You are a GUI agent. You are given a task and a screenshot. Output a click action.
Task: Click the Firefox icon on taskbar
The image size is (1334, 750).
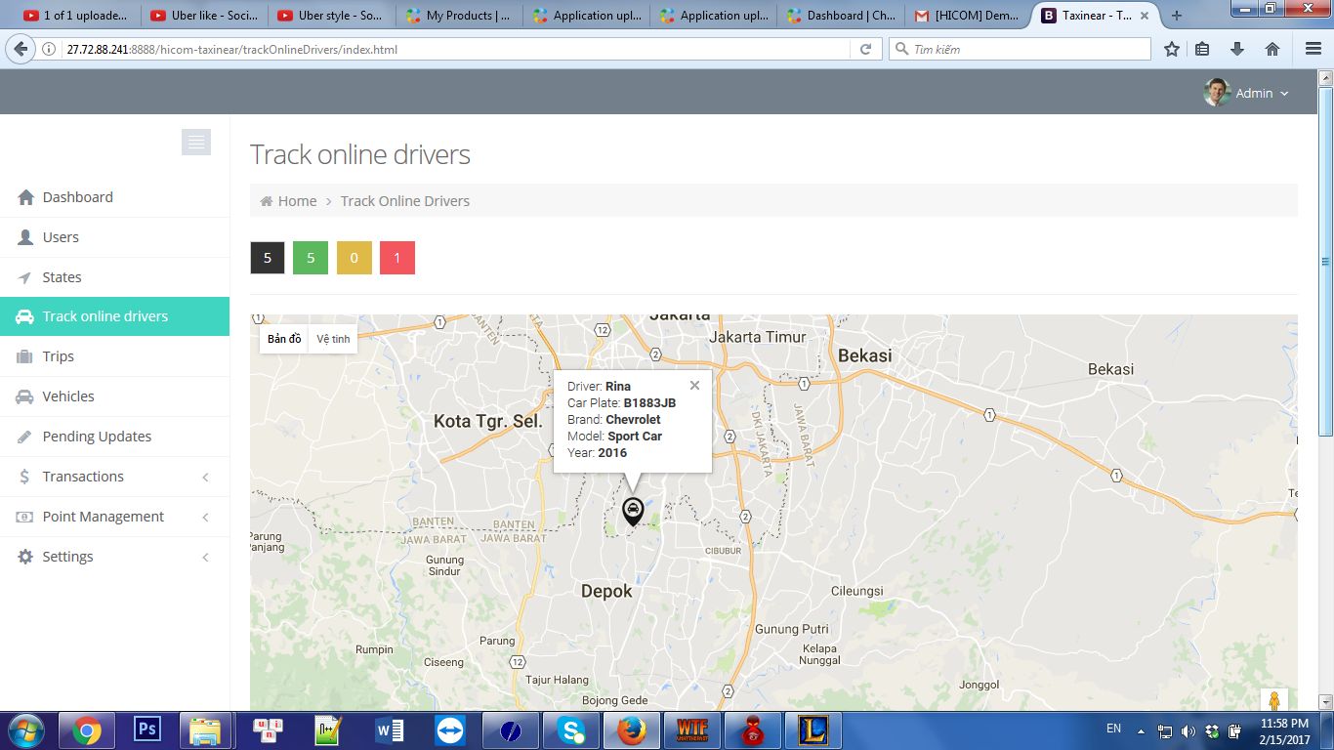click(x=632, y=729)
